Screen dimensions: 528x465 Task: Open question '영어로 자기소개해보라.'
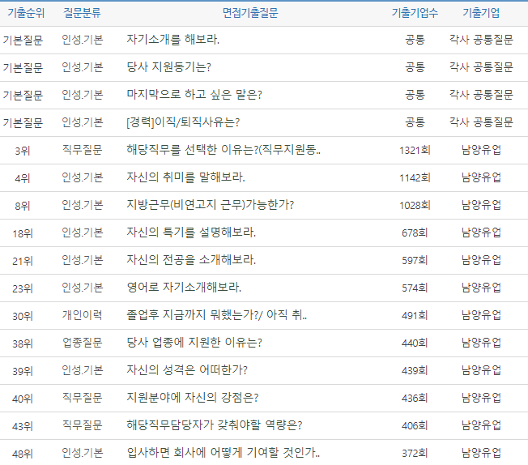[184, 288]
